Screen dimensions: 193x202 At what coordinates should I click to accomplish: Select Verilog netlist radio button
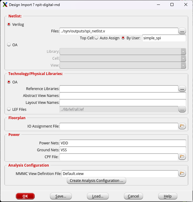(x=9, y=24)
